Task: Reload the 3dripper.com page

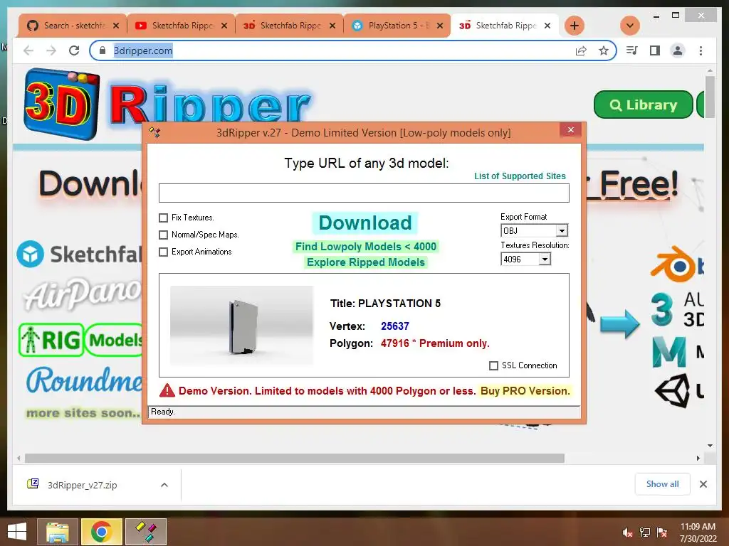Action: click(x=74, y=50)
